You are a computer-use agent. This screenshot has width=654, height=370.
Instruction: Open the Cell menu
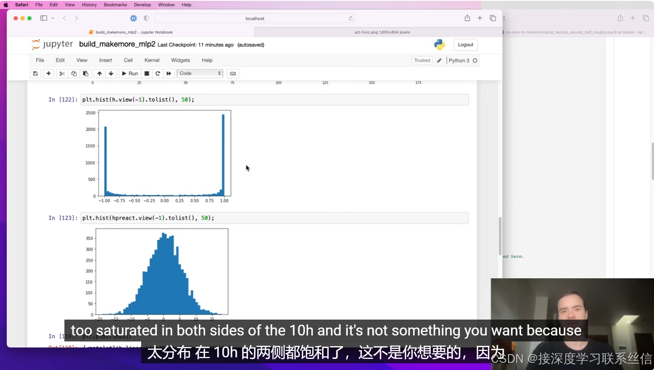click(x=128, y=60)
